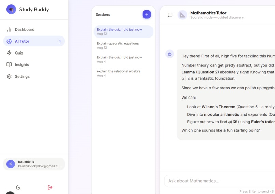Click the kaushikvicky852 email address text

(39, 166)
